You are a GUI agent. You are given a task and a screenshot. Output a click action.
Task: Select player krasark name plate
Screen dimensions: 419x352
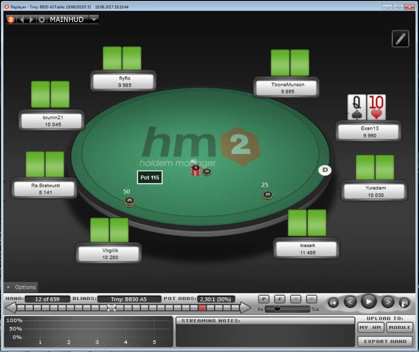click(306, 249)
